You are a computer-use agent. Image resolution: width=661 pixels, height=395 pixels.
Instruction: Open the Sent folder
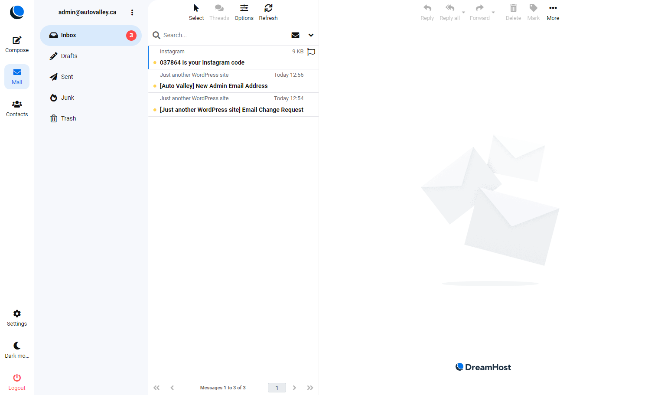[91, 77]
